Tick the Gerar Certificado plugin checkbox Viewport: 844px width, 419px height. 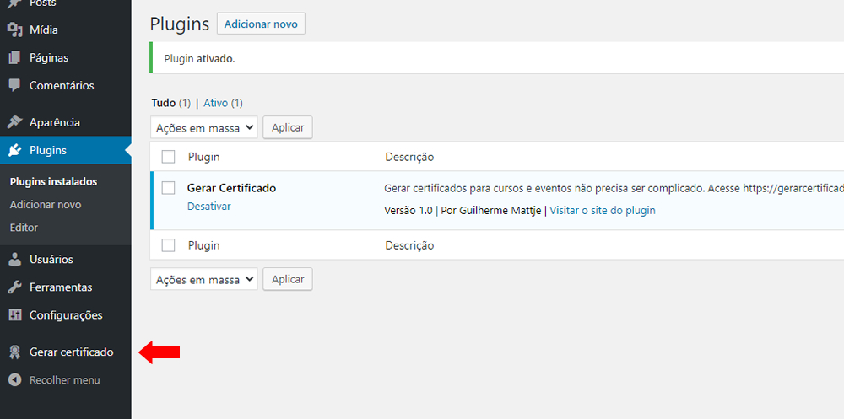coord(169,188)
